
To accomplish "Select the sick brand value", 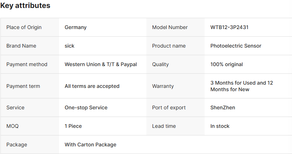I will pos(70,46).
